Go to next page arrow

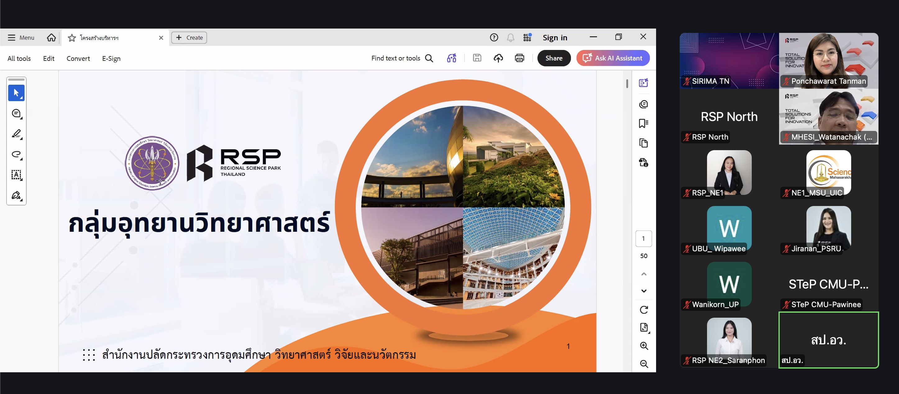(x=644, y=291)
